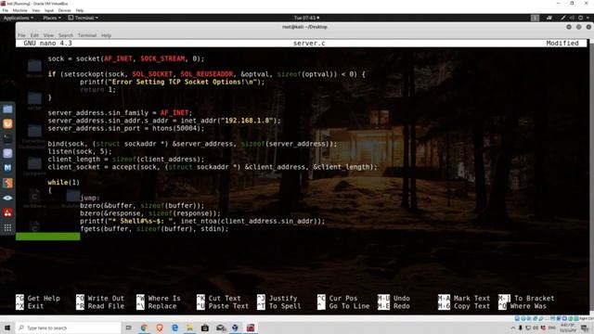Open the terminal window's View menu
The image size is (594, 334).
click(48, 35)
